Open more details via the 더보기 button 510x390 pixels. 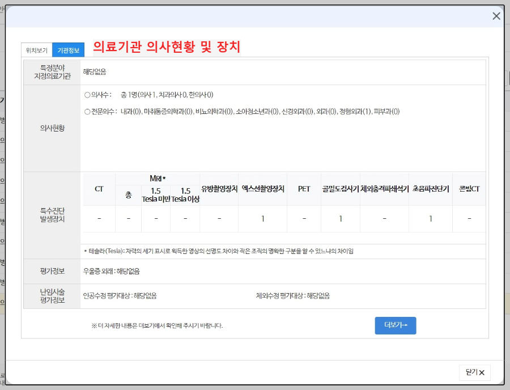(x=395, y=325)
